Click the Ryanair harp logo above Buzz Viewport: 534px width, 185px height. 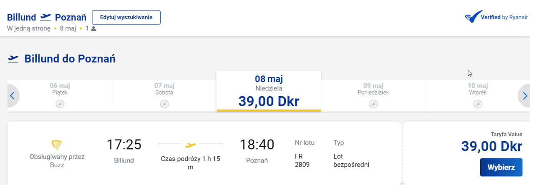(x=57, y=145)
